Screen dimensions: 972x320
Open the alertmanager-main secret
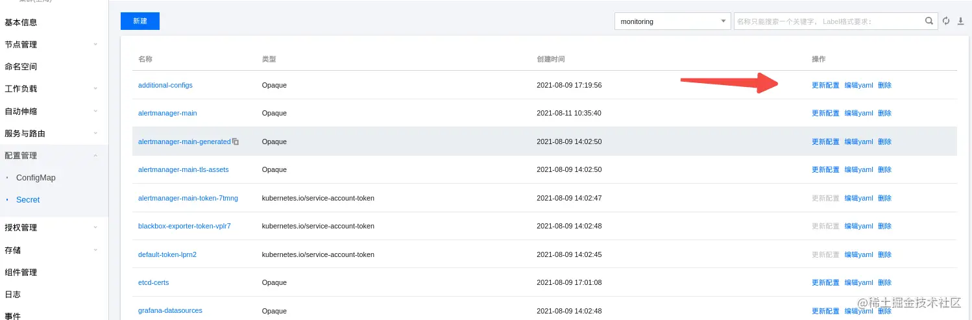(167, 113)
